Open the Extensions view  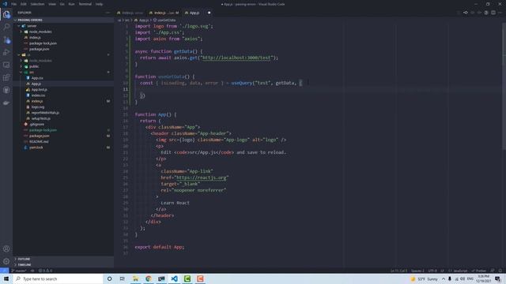(6, 77)
